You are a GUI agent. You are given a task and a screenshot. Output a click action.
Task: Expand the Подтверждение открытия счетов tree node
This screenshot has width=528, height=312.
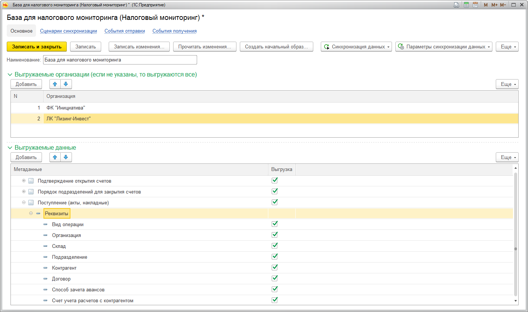(x=24, y=181)
